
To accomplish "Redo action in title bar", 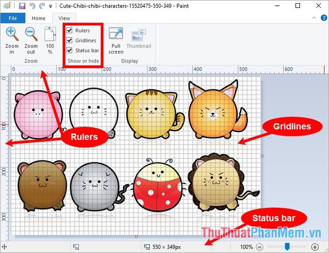I will coord(42,6).
